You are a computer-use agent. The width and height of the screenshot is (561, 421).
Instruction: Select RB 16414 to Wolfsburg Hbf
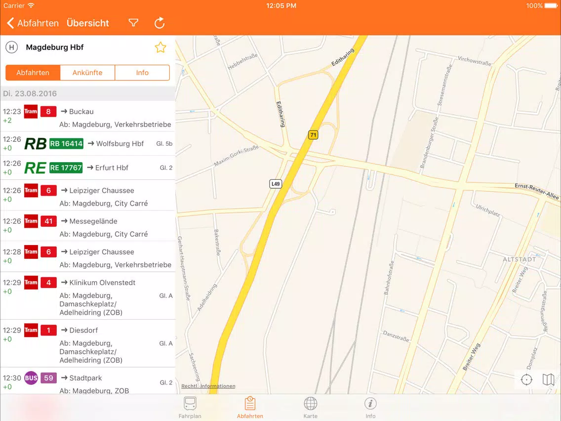(88, 144)
